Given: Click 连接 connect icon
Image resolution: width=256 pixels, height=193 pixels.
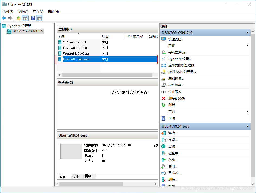Looking at the screenshot, I should coord(163,133).
